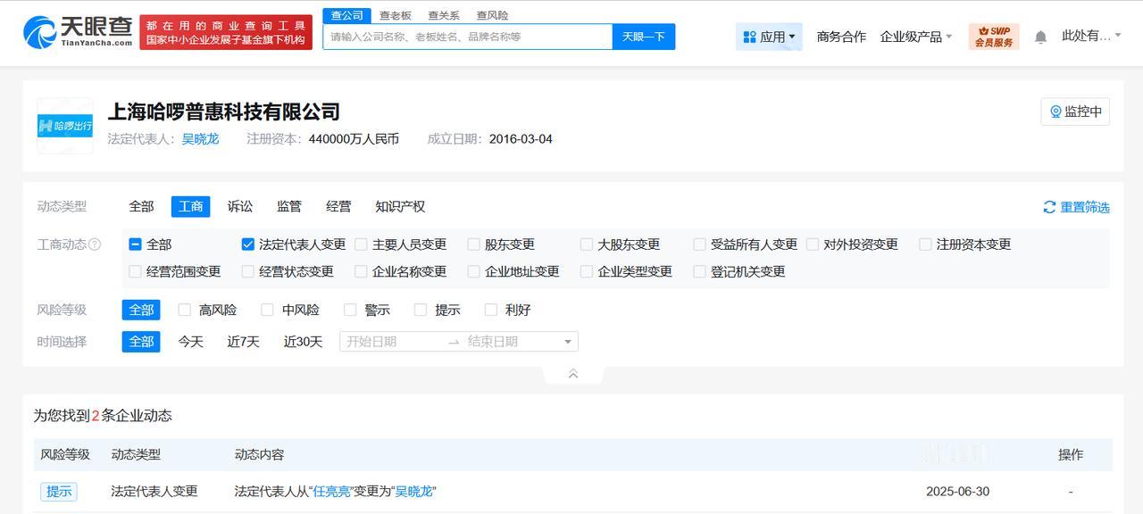This screenshot has width=1143, height=514.
Task: Click the red national SME fund banner
Action: [226, 33]
